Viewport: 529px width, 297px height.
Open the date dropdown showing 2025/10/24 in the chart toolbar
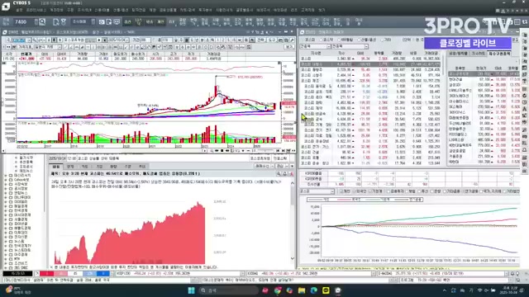pos(126,40)
